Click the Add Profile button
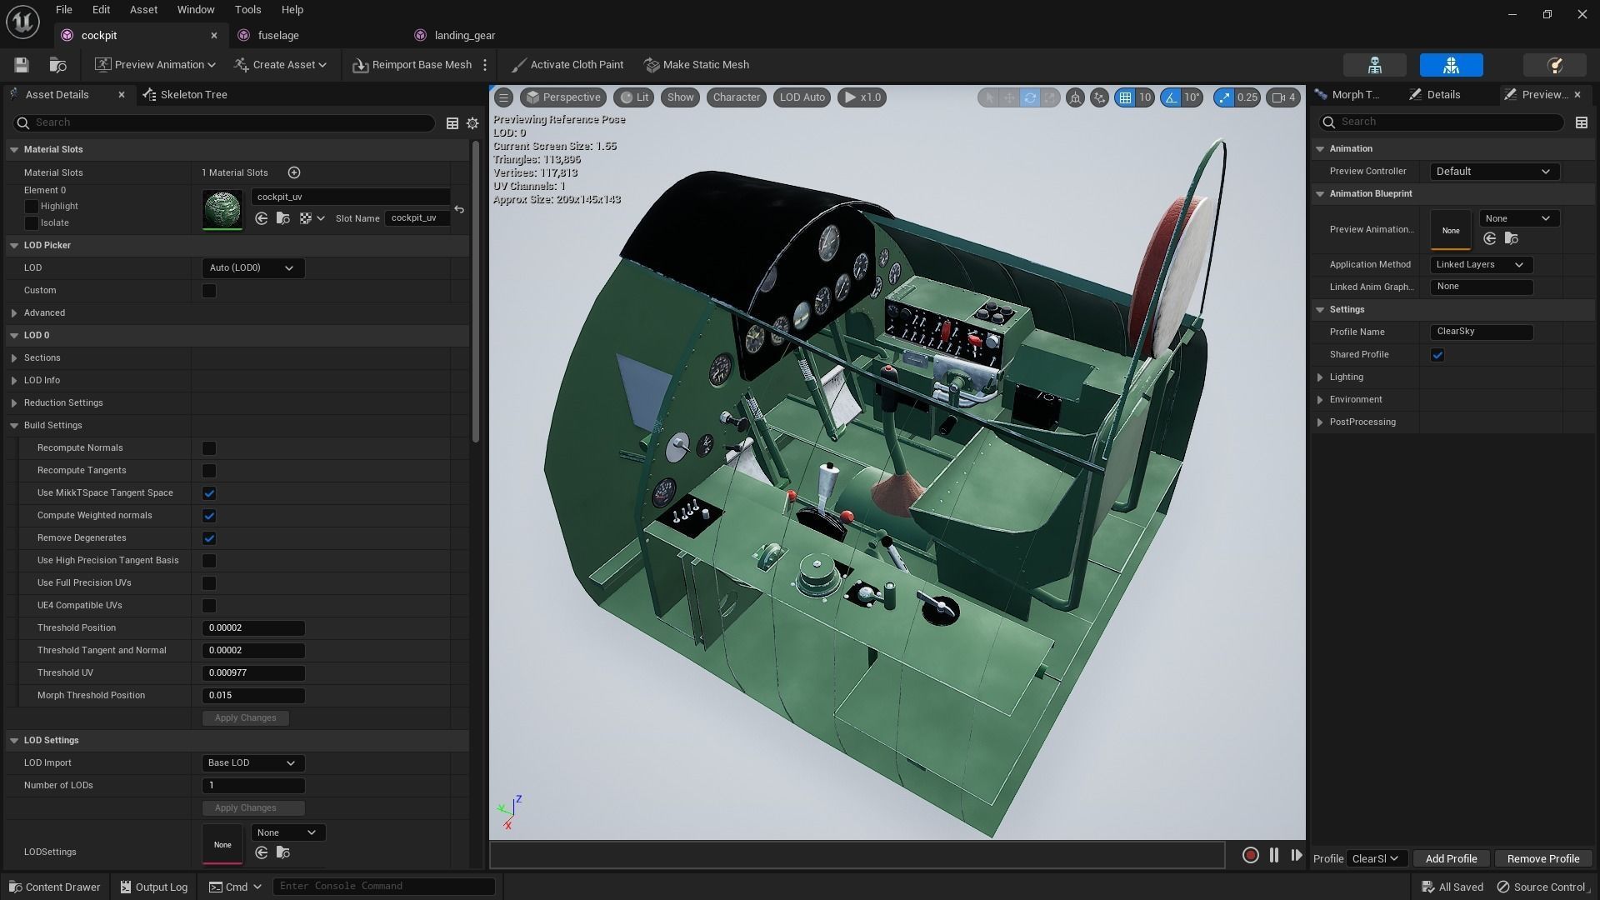The image size is (1600, 900). [x=1451, y=858]
